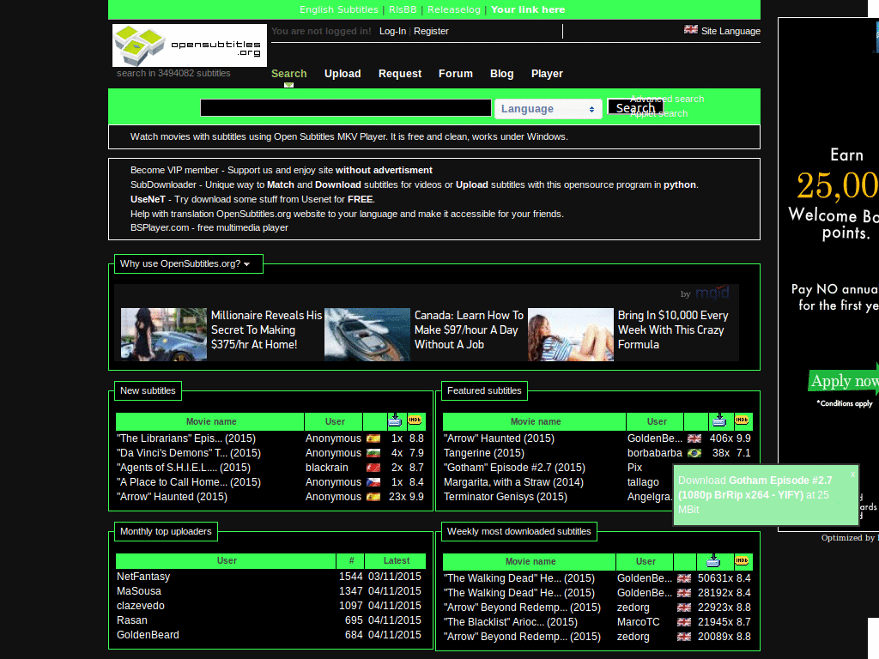Viewport: 879px width, 659px height.
Task: Open the Request tab
Action: pos(400,74)
